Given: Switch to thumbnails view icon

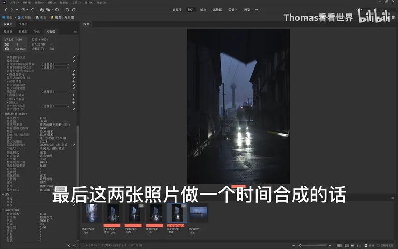Looking at the screenshot, I should click(x=347, y=246).
